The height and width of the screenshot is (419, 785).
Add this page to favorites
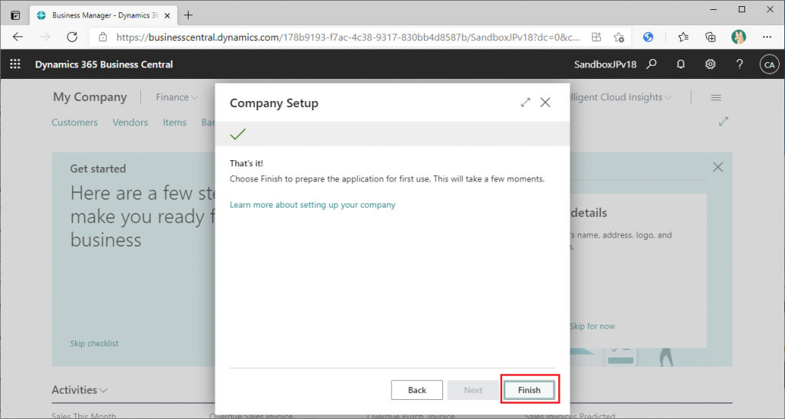coord(619,37)
